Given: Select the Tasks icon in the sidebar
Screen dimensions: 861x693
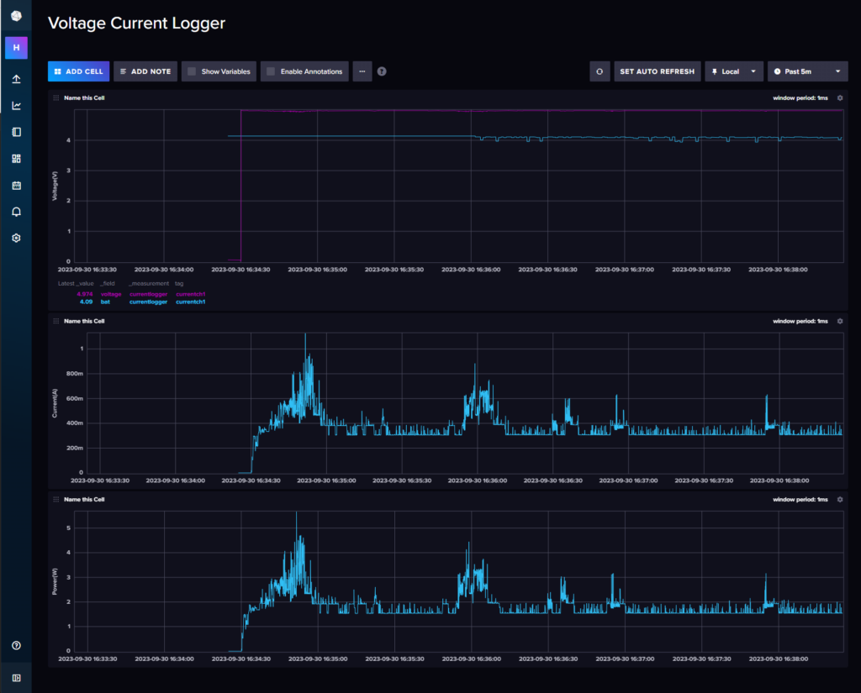Looking at the screenshot, I should pyautogui.click(x=15, y=185).
